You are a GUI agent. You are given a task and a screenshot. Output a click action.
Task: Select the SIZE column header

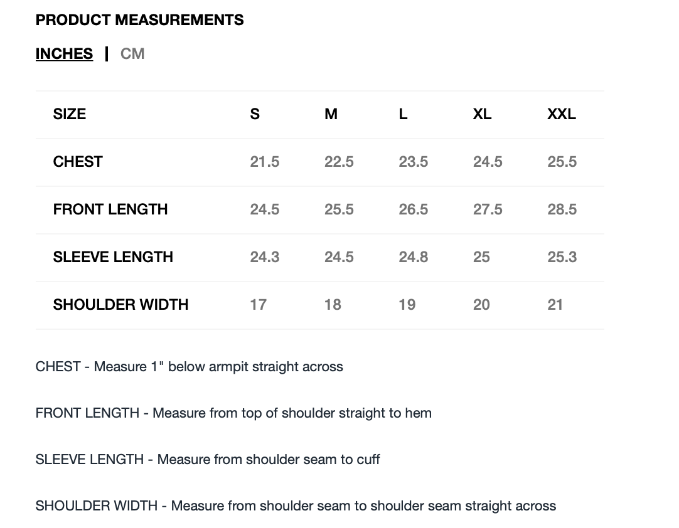pos(70,114)
